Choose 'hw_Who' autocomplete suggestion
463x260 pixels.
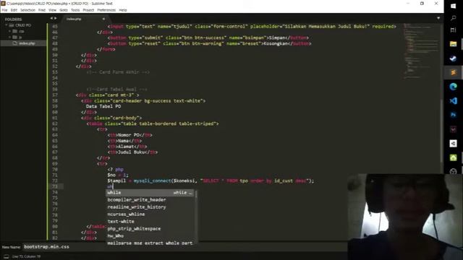150,236
